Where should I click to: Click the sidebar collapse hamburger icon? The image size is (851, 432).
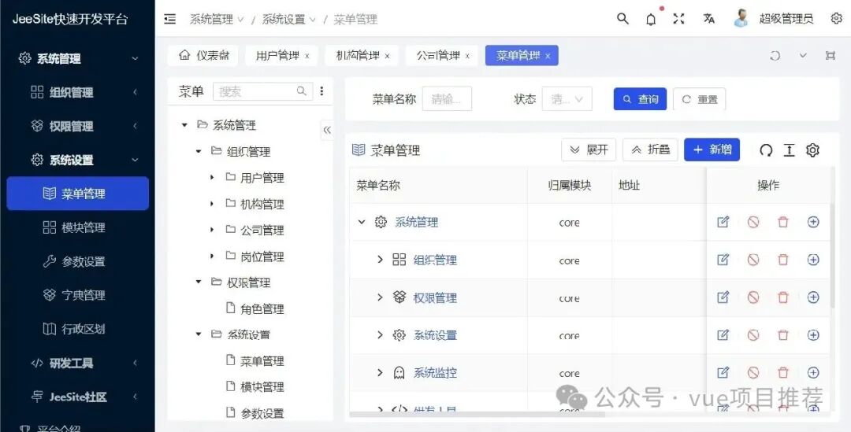(170, 20)
